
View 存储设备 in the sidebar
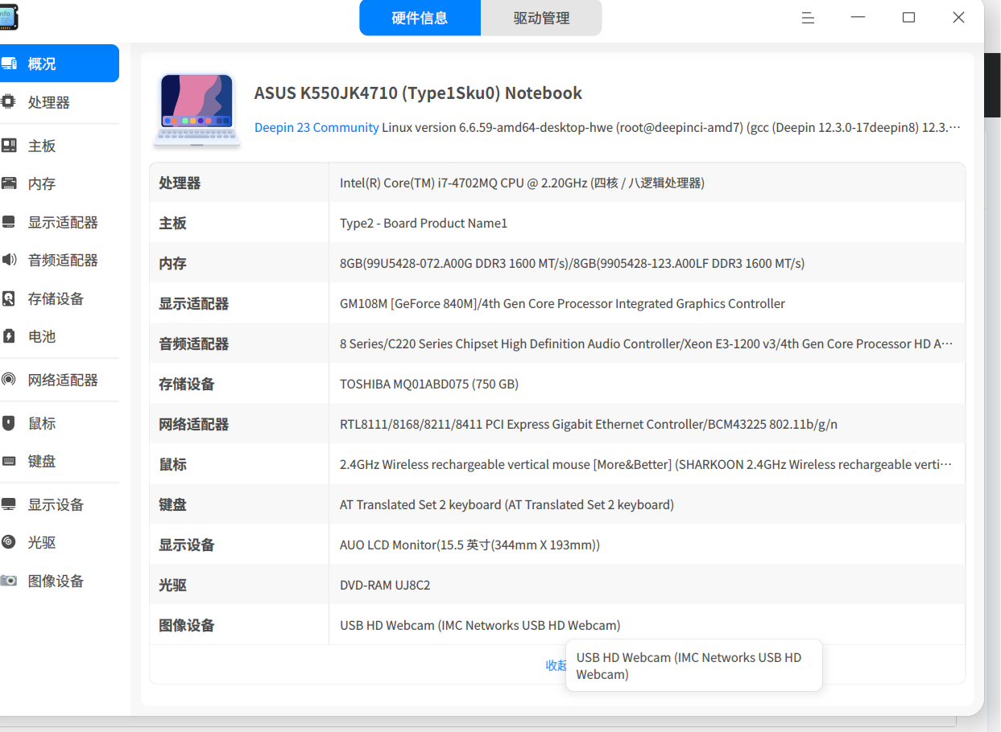coord(56,298)
